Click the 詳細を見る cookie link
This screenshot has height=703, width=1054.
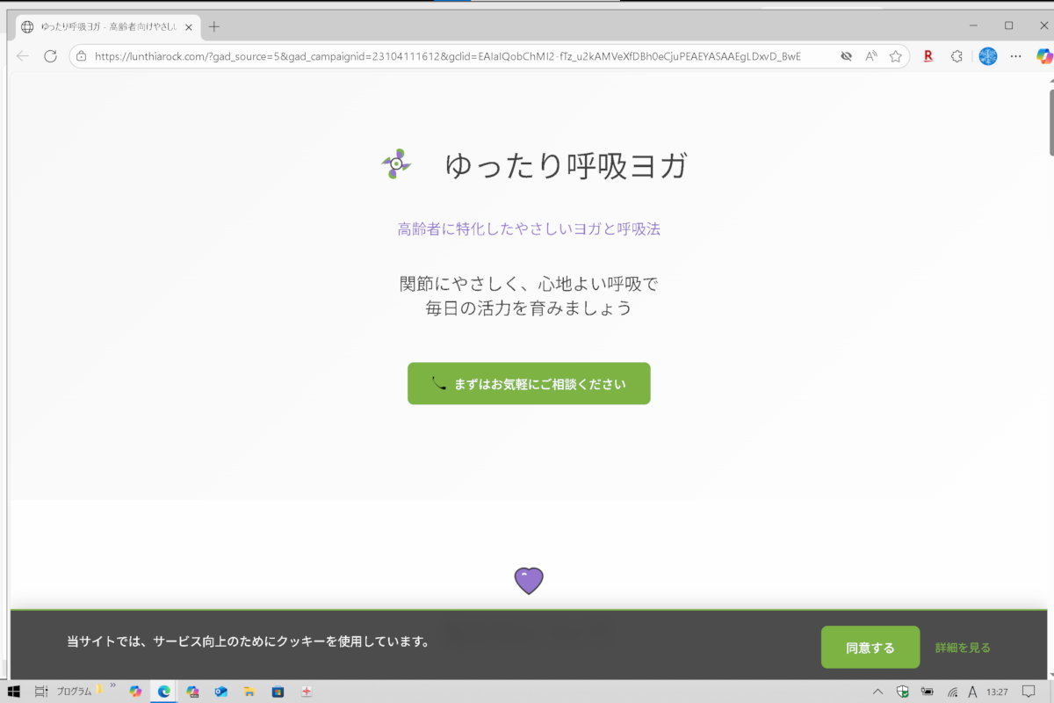coord(963,648)
